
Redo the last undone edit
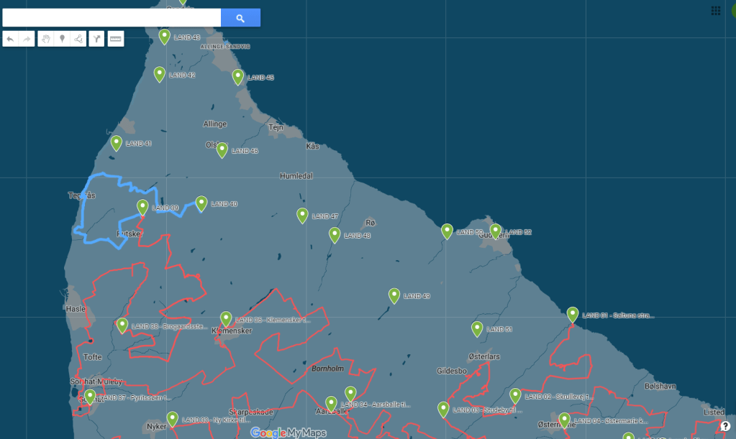point(27,39)
